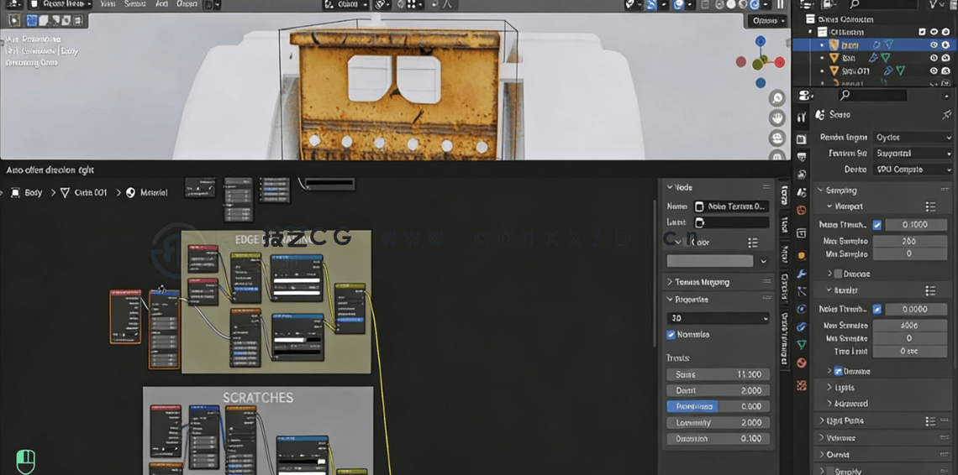Expand the Light Paths panel

point(840,421)
